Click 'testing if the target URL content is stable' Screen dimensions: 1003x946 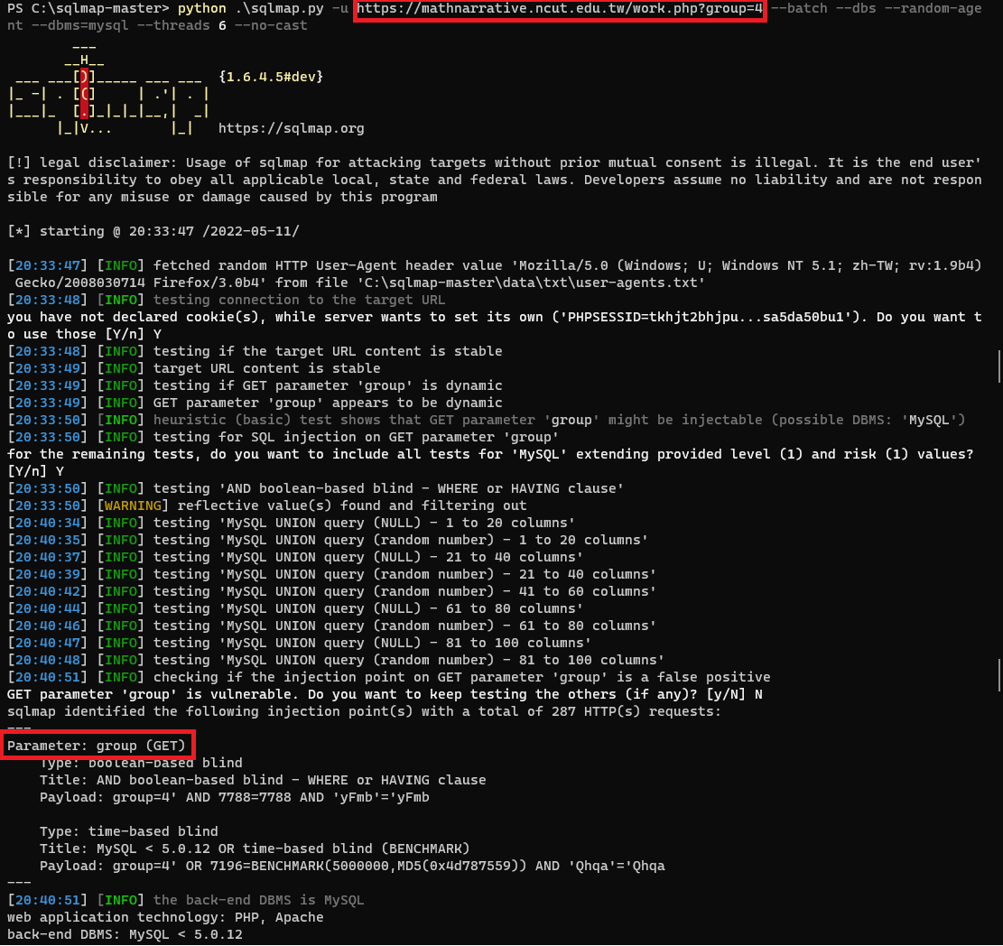pyautogui.click(x=255, y=351)
